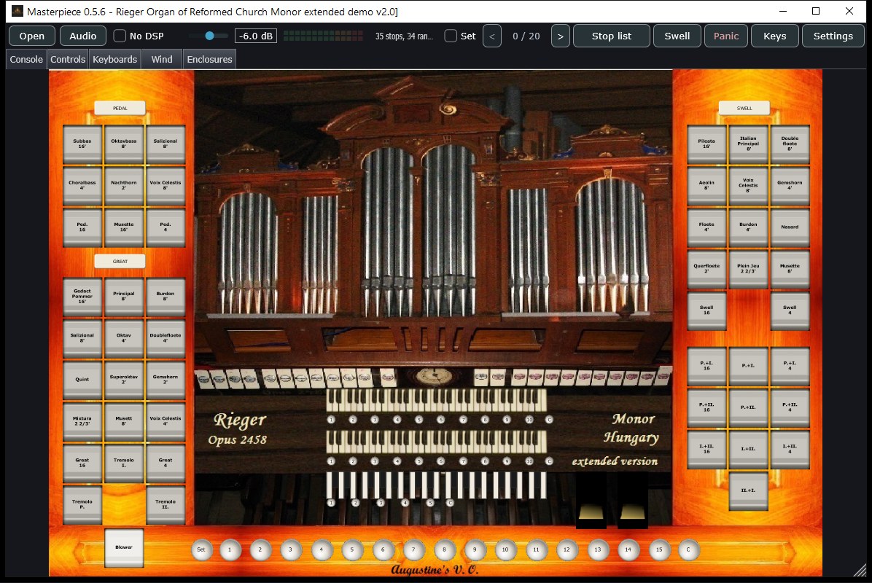Open the Controls tab
The height and width of the screenshot is (583, 872).
(68, 60)
